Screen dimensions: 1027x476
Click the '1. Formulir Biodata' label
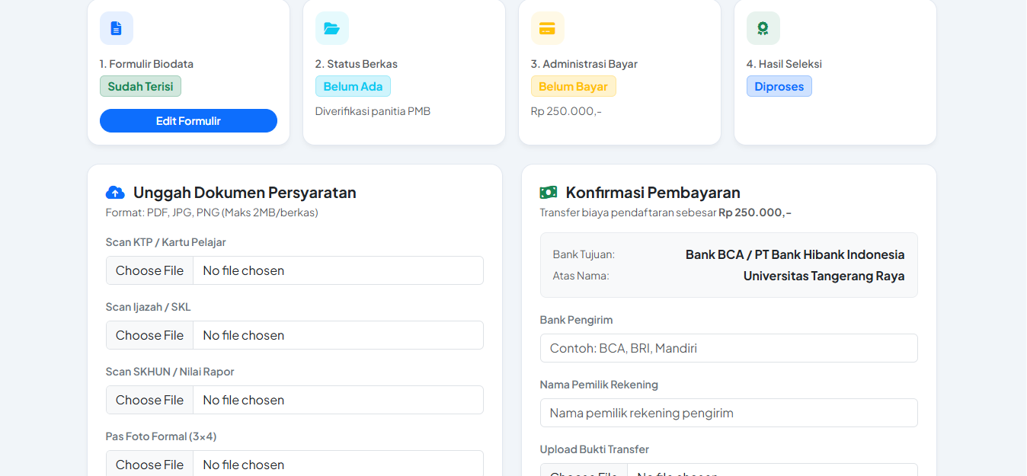pyautogui.click(x=146, y=64)
